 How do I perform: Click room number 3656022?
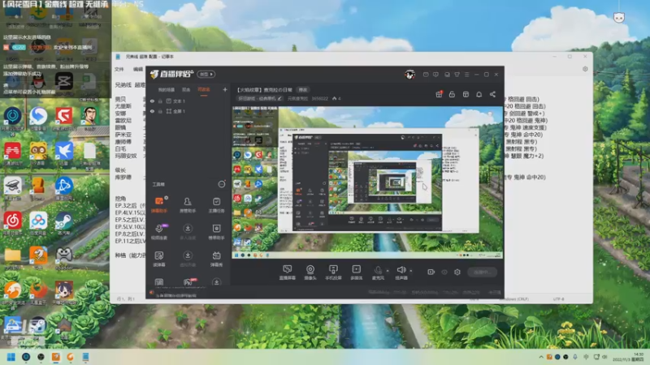pos(319,98)
